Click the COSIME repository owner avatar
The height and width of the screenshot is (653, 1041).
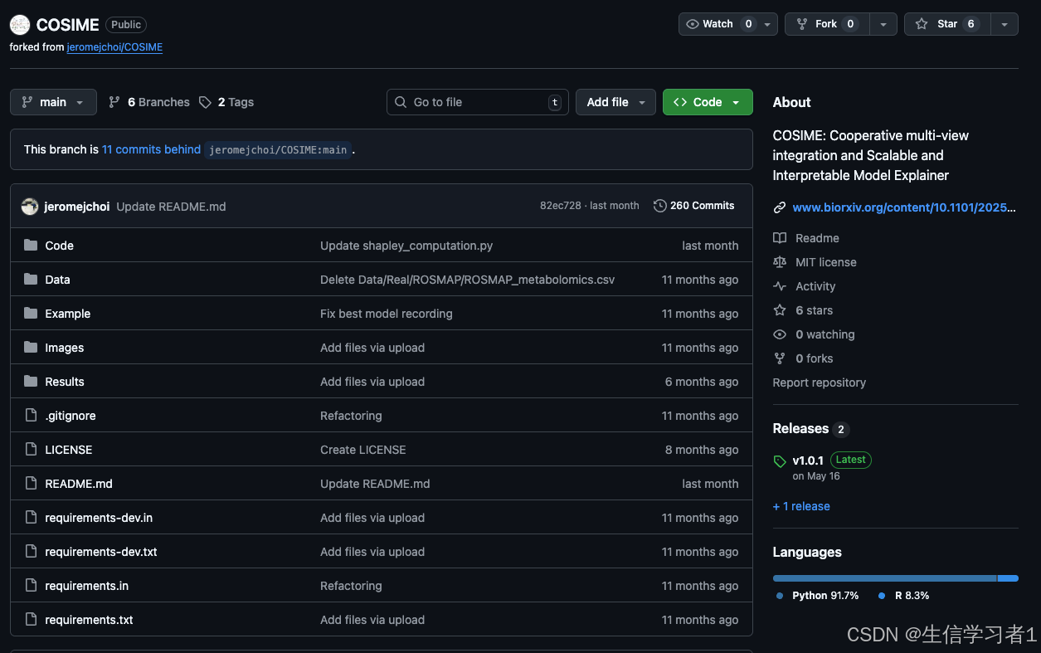click(x=20, y=25)
